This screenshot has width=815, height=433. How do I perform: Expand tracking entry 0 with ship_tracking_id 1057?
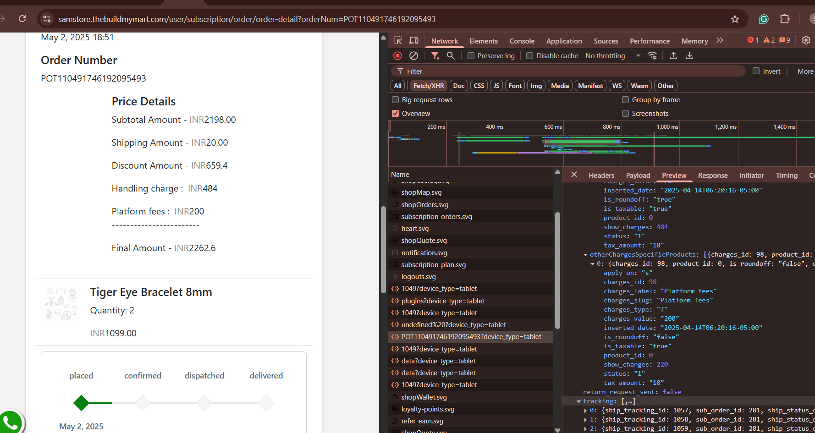click(585, 411)
